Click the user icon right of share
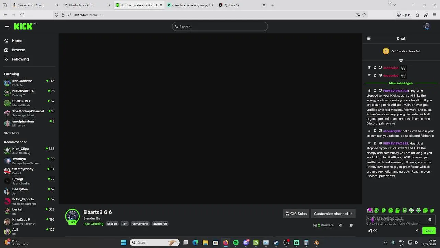Viewport: 440px width, 248px height. 351,225
